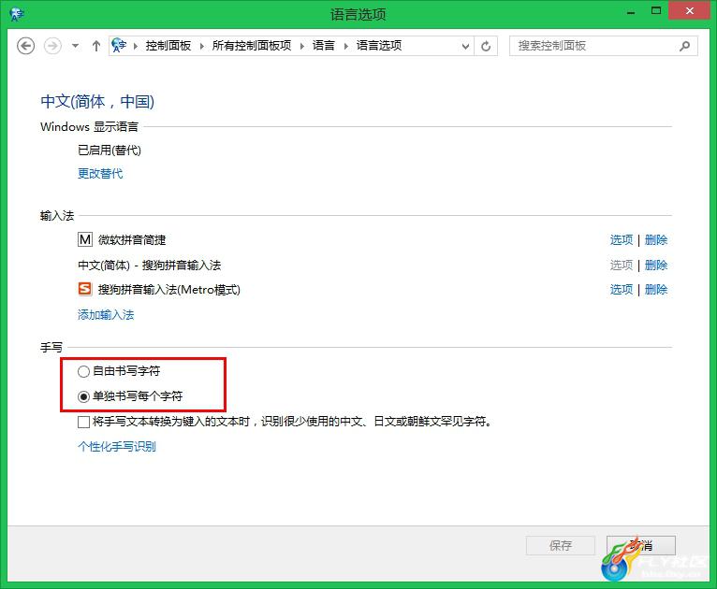Close the 语言选项 window
Viewport: 717px width, 589px height.
[689, 11]
